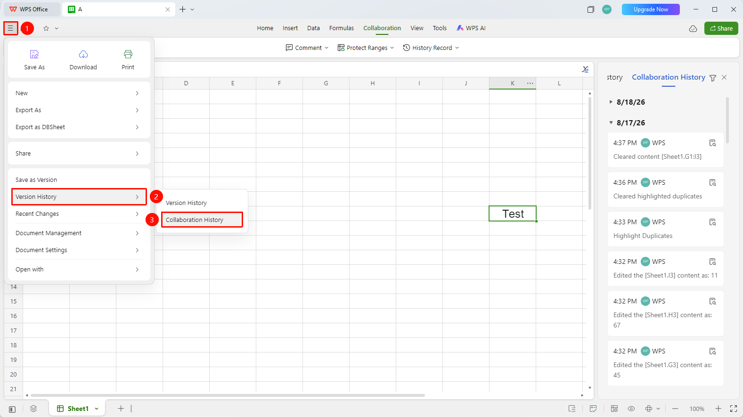Click the Print icon
This screenshot has height=418, width=743.
click(128, 54)
